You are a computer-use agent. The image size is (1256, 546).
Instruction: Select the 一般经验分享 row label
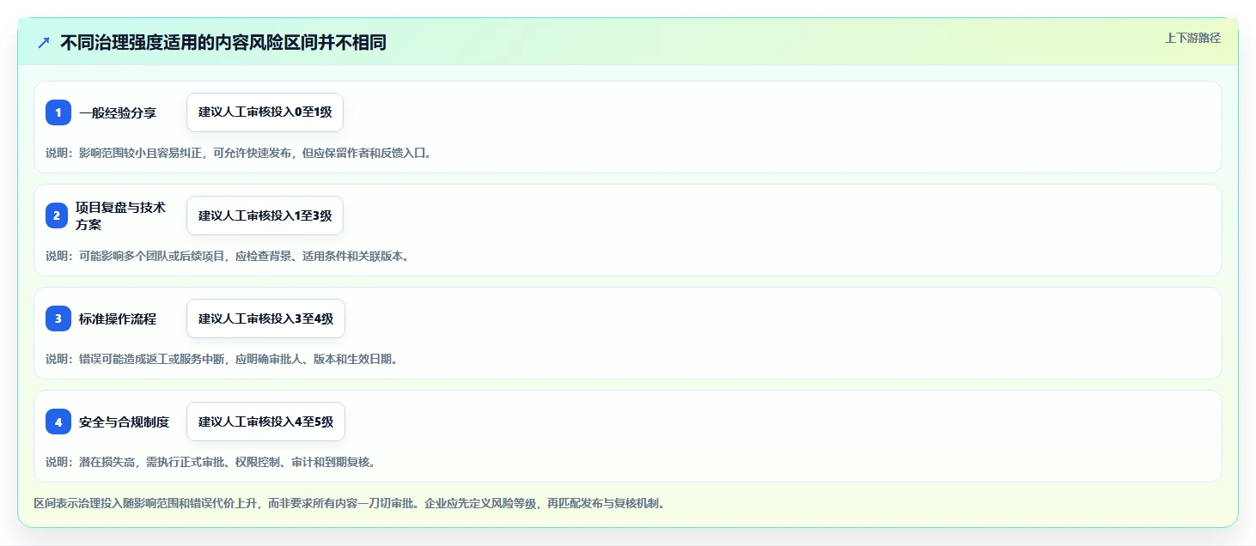118,112
